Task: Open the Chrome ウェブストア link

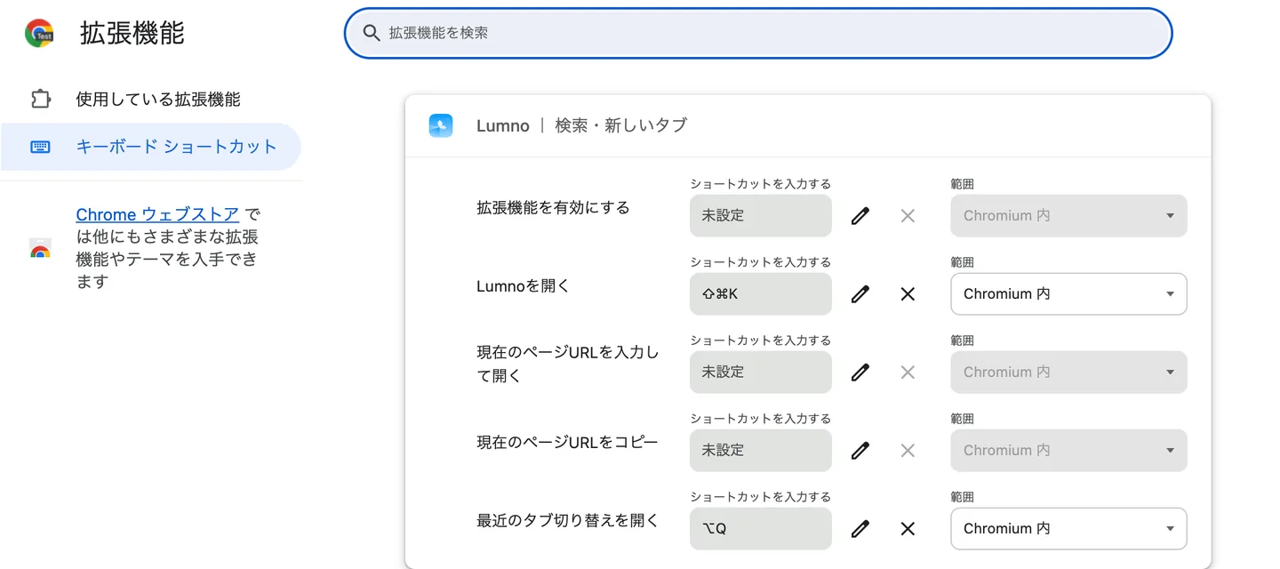Action: 157,214
